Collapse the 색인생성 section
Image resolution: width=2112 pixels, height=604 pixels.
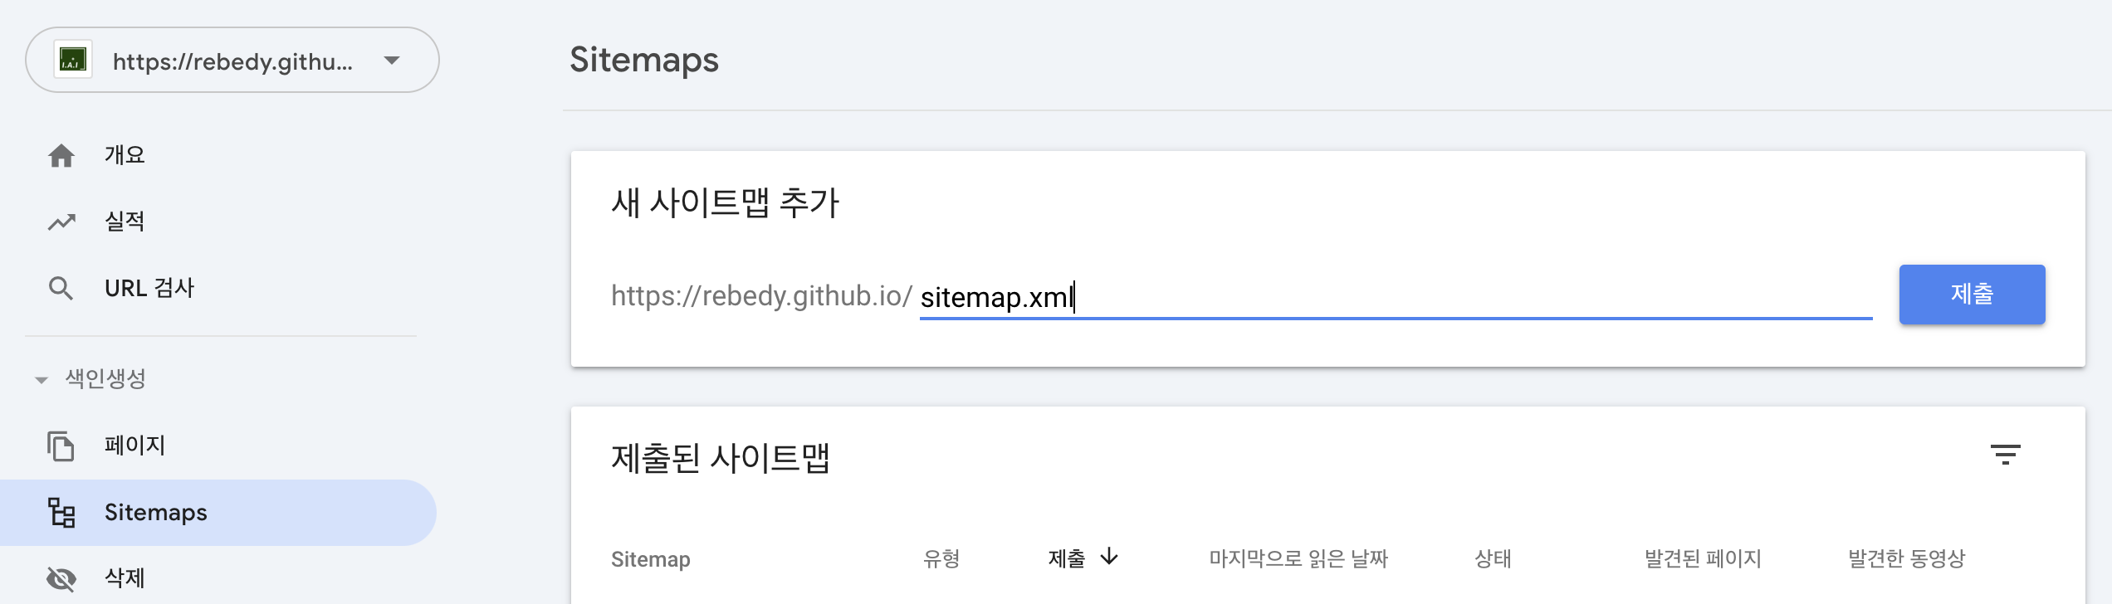41,380
